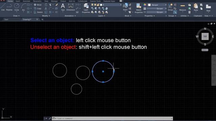
Task: Choose the Hatch tool icon
Action: click(28, 12)
